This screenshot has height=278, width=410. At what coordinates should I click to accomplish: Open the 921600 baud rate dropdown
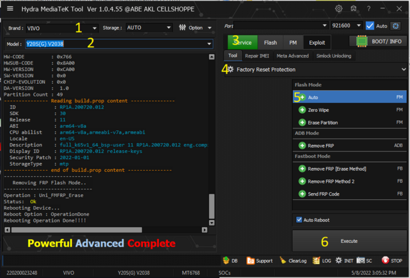tap(347, 26)
